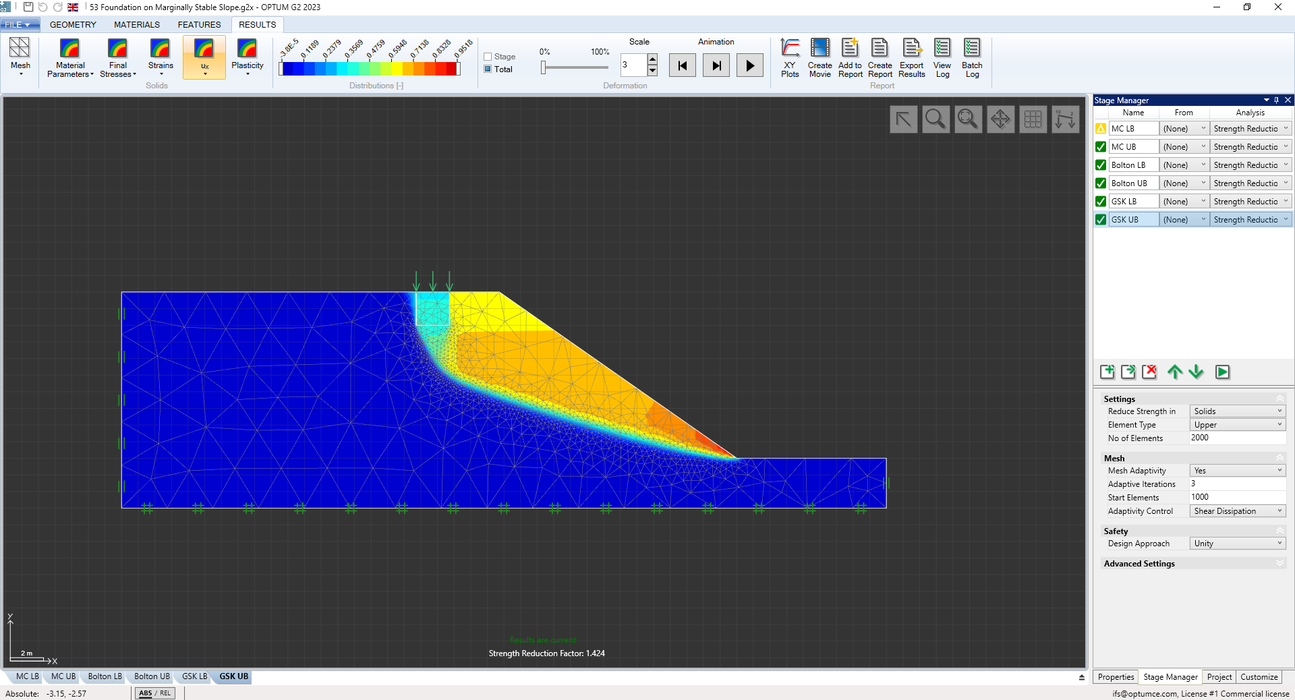Activate the zoom magnifier tool
The image size is (1295, 700).
[x=936, y=119]
